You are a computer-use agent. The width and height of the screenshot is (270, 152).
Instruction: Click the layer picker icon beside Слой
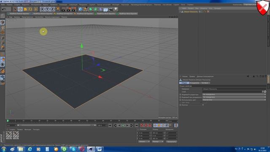pyautogui.click(x=265, y=92)
